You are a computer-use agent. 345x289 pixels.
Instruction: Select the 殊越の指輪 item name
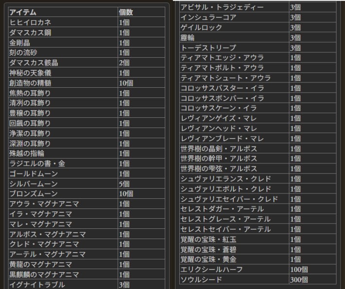click(x=27, y=154)
